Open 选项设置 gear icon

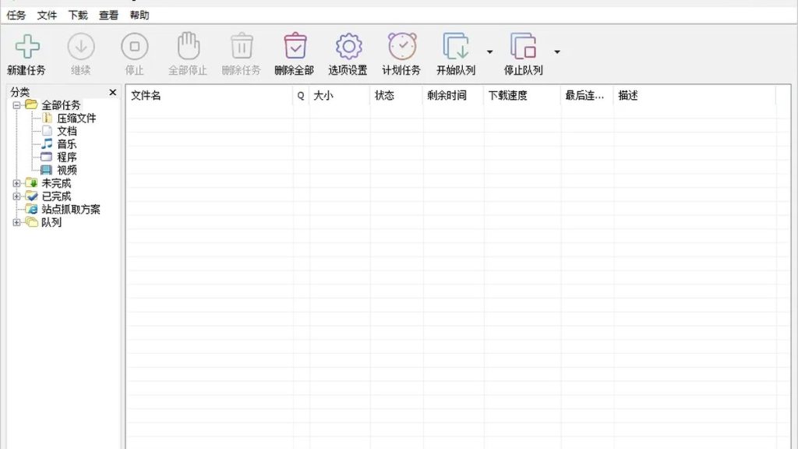pyautogui.click(x=348, y=46)
